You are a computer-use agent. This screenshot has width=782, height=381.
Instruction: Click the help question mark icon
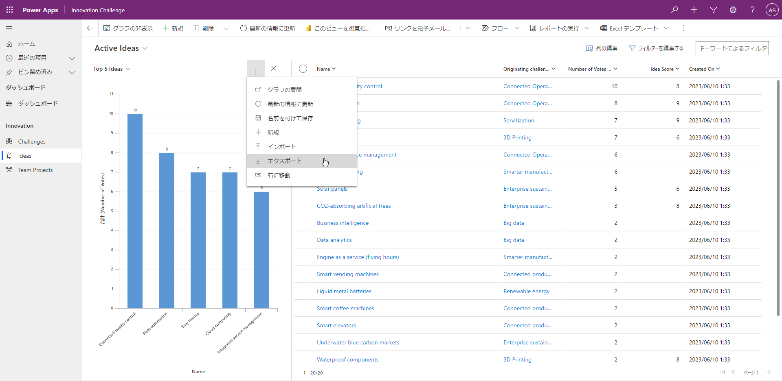click(752, 10)
